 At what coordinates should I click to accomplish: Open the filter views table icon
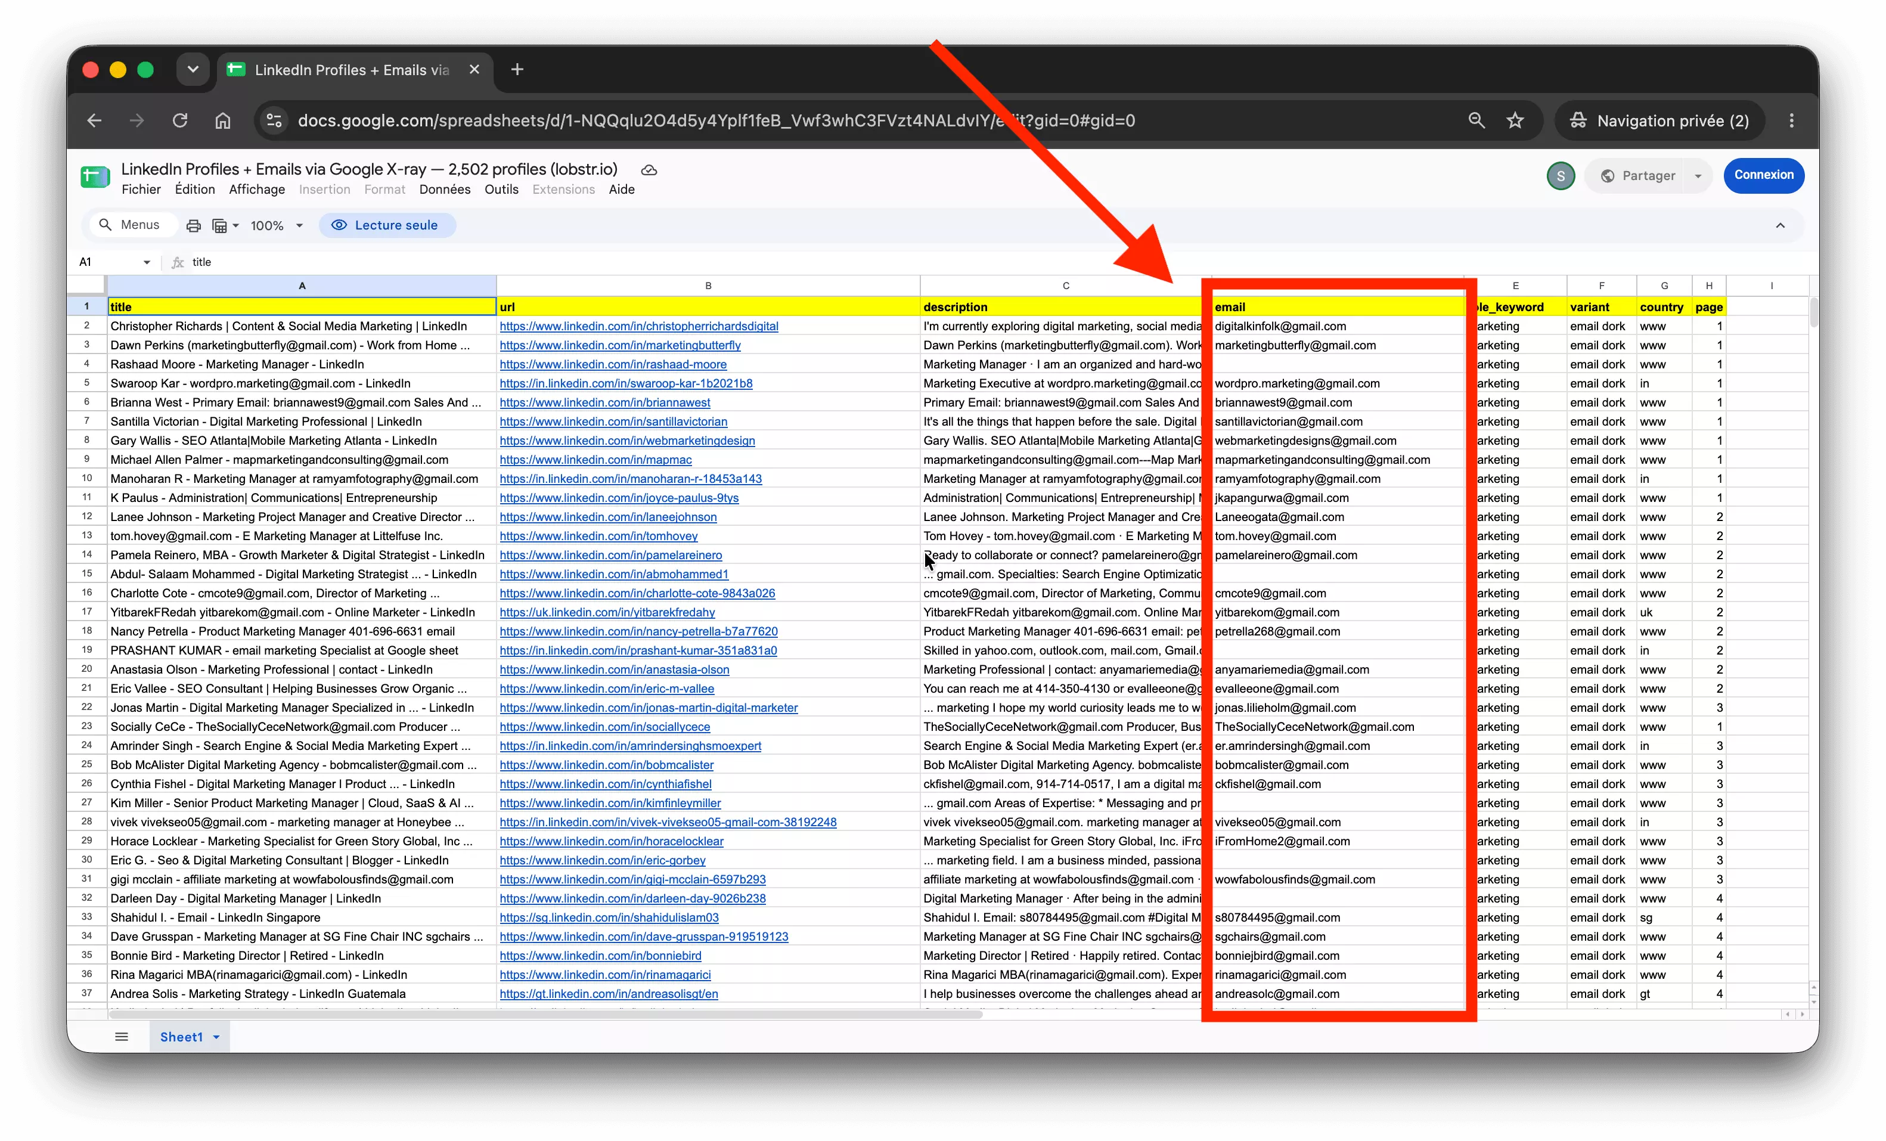click(x=225, y=226)
